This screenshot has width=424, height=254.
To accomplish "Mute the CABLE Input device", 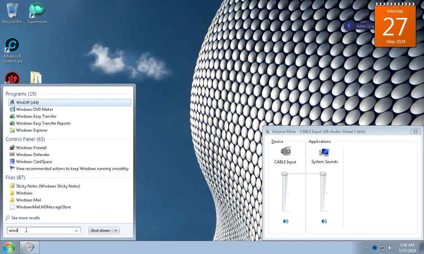I will (286, 221).
